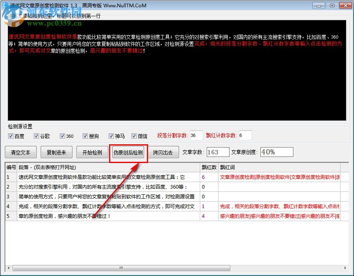Viewport: 354px width, 276px height.
Task: Select row 4 paragraph starting 完成，相关的段落
Action: coord(108,206)
